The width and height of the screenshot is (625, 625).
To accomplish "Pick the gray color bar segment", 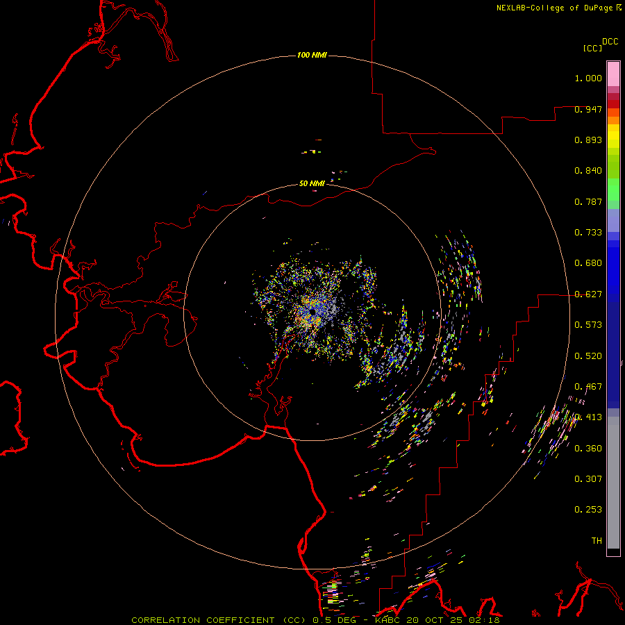I will coord(613,483).
